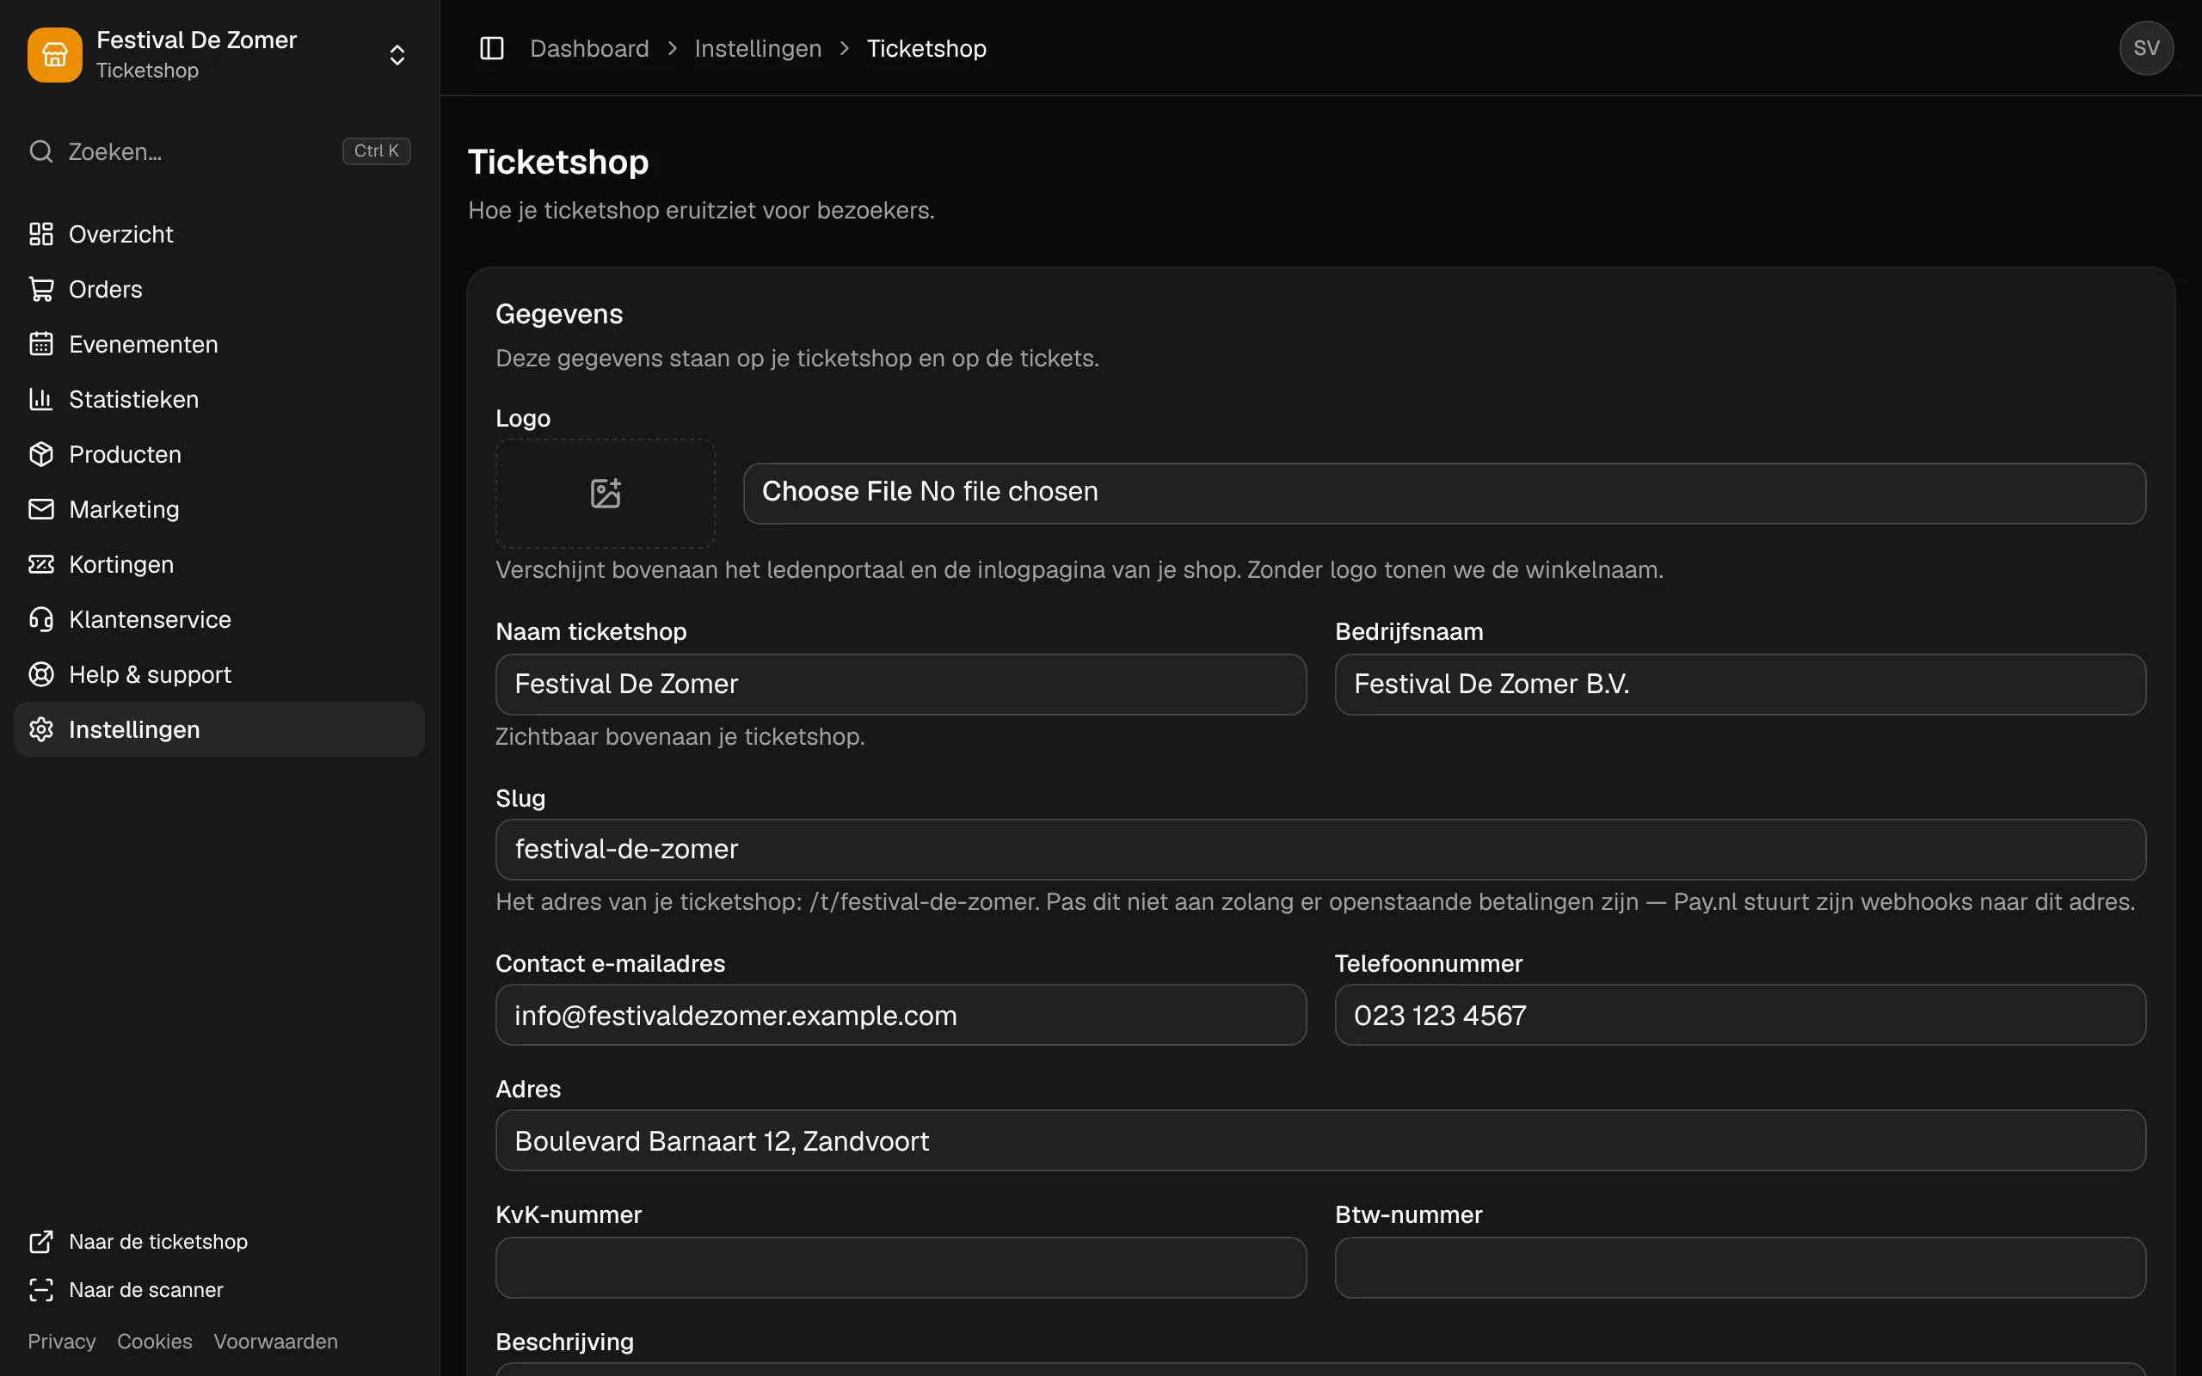Open the Privacy footer link
The width and height of the screenshot is (2202, 1376).
61,1341
